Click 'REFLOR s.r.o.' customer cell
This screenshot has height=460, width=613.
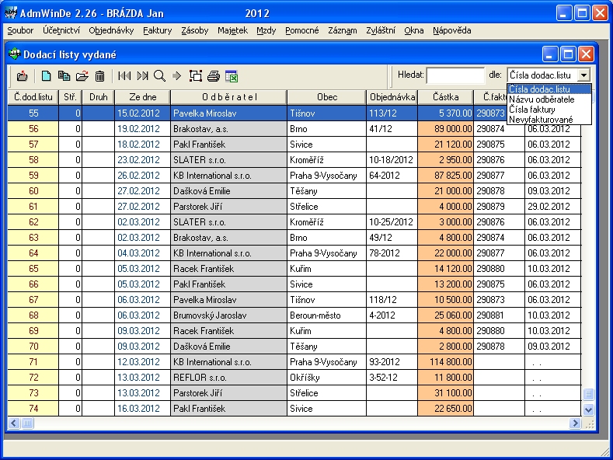[x=228, y=378]
